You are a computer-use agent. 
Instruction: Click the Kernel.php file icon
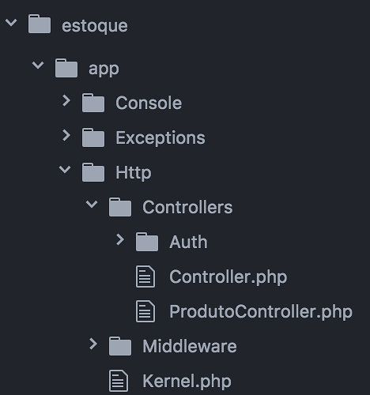(x=119, y=381)
